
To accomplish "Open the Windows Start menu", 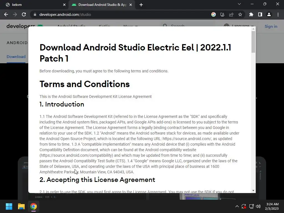I will (9, 206).
